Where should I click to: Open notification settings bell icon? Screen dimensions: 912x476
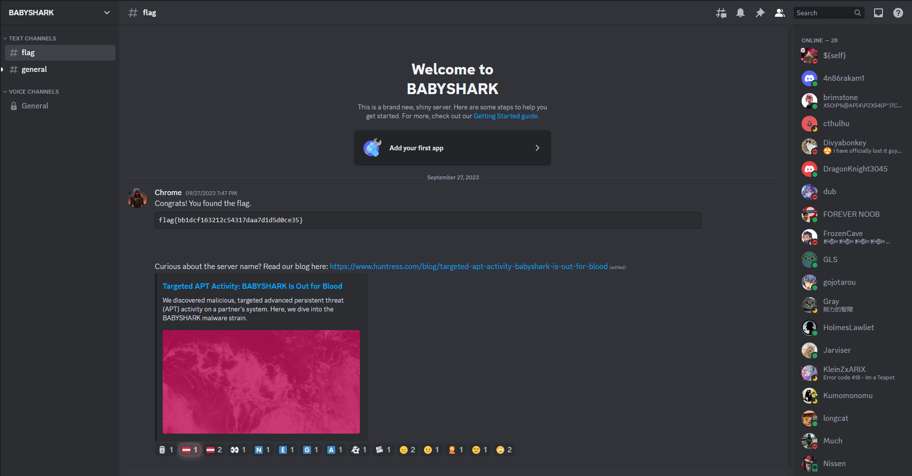pos(740,13)
